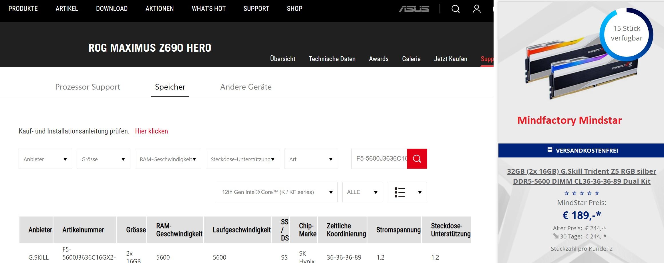
Task: Go to the Technische Daten tab
Action: pos(332,59)
